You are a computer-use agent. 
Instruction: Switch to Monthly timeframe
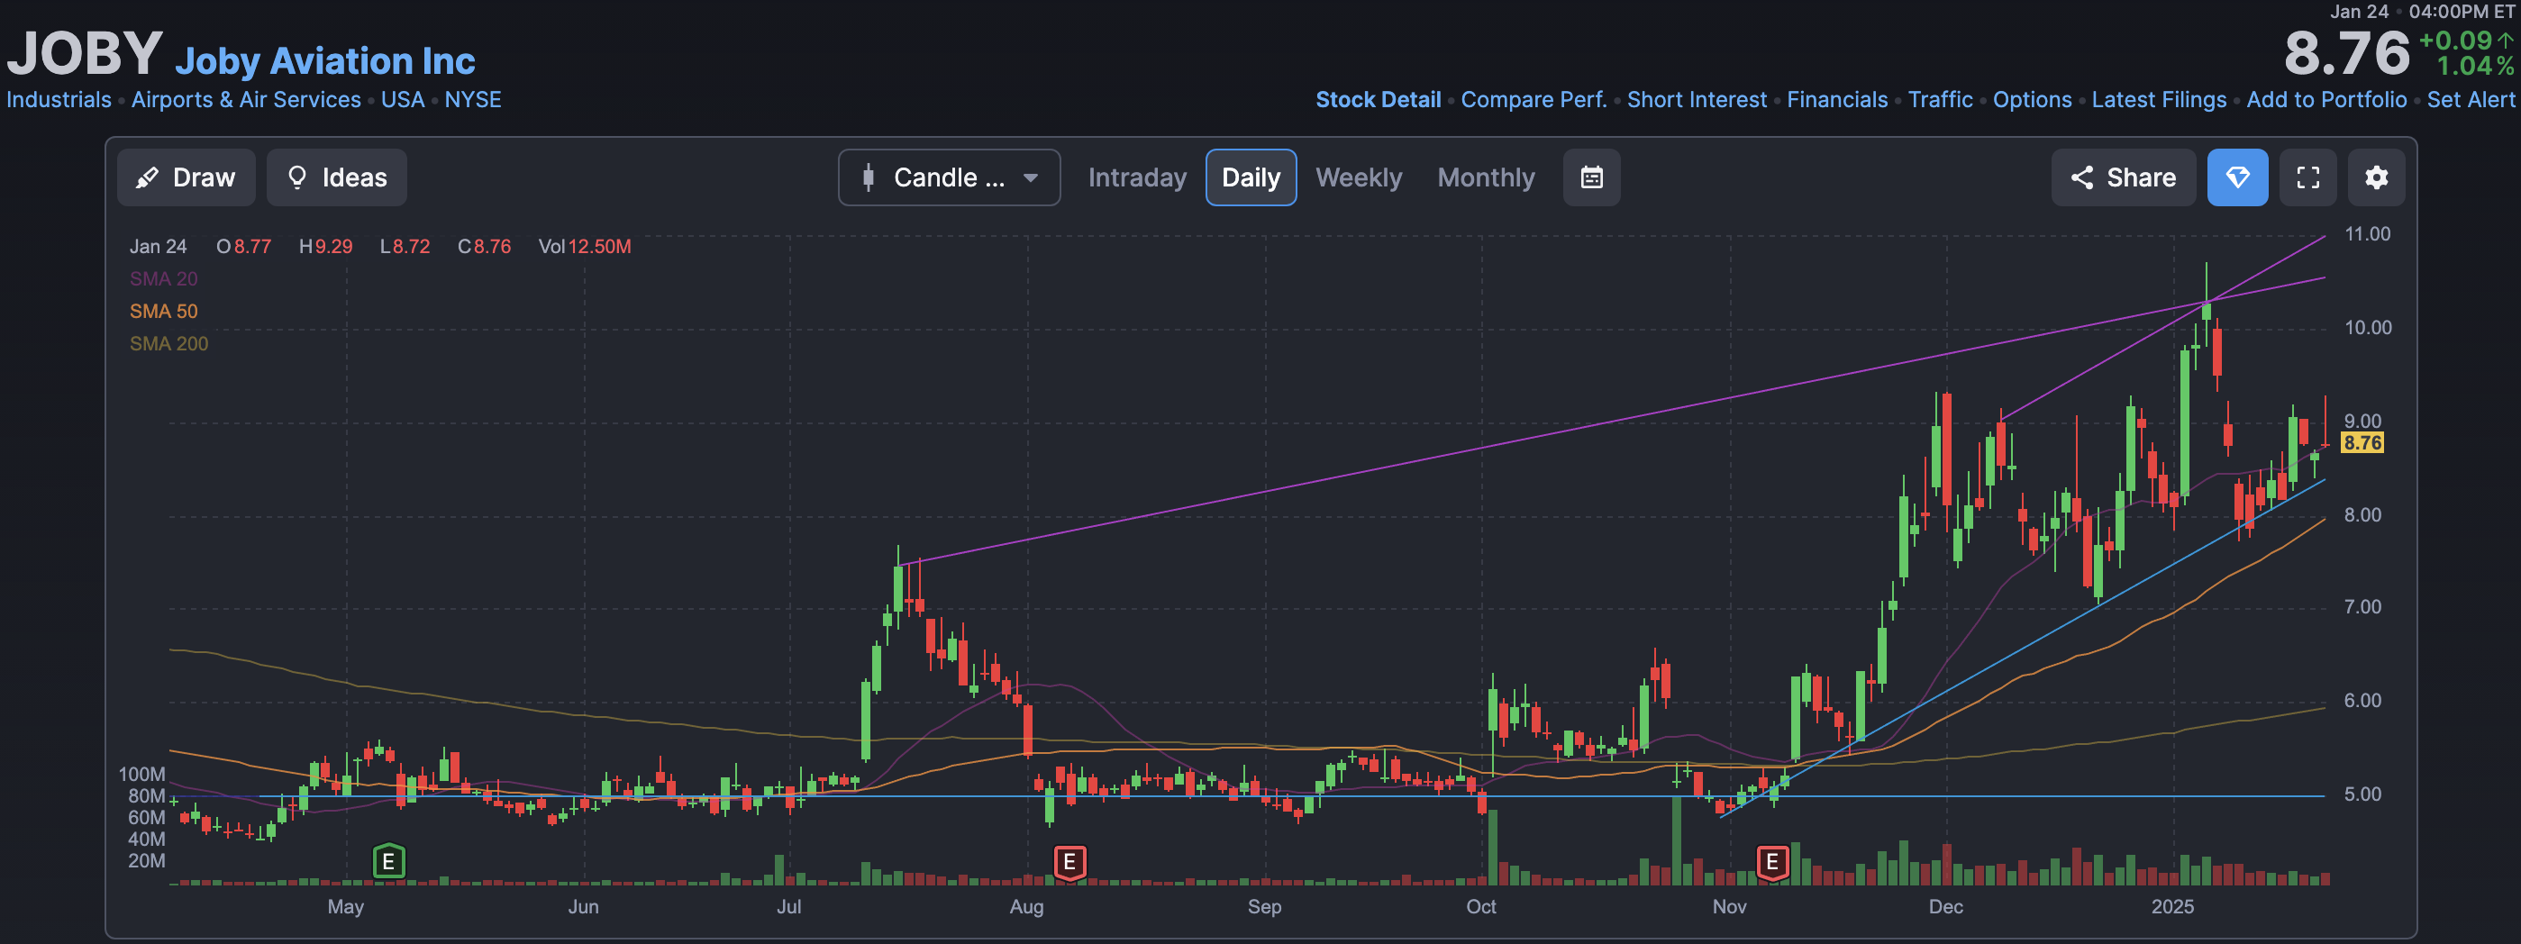(1486, 177)
